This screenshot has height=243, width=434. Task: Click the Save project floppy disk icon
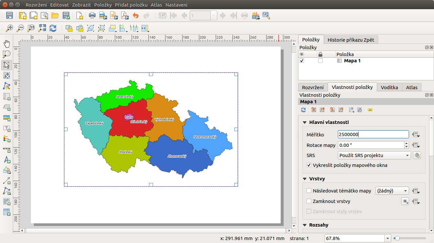[x=9, y=15]
